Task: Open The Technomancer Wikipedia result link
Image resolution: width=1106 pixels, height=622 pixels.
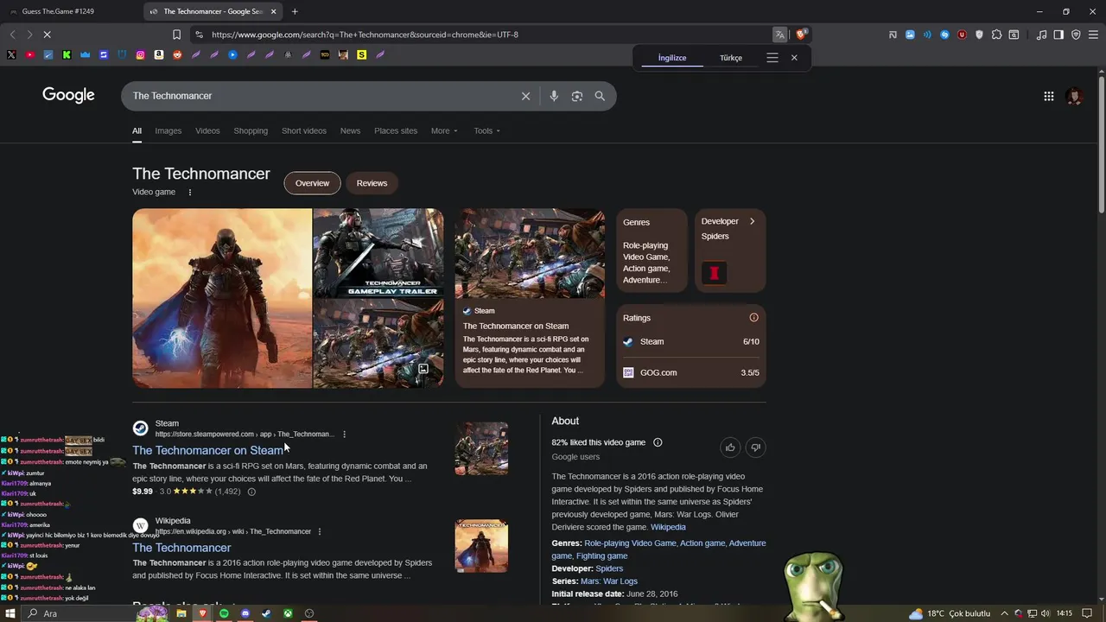Action: [181, 548]
